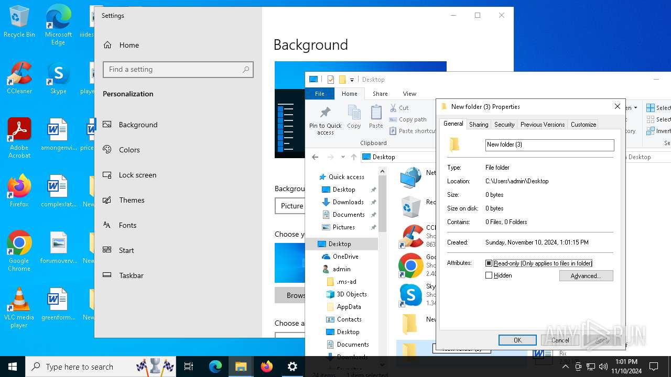Click taskbar Type here to search box
Screen dimensions: 671x377
[x=102, y=367]
